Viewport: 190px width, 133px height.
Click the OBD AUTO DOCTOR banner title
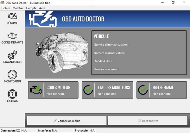coord(83,19)
